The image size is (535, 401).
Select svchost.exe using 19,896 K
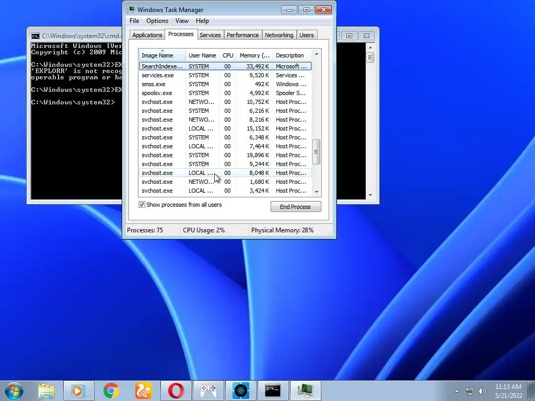225,155
